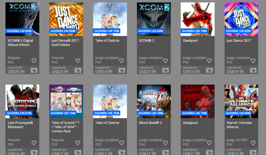Select the Just Dance 2017 Gold Edition cover

point(66,19)
